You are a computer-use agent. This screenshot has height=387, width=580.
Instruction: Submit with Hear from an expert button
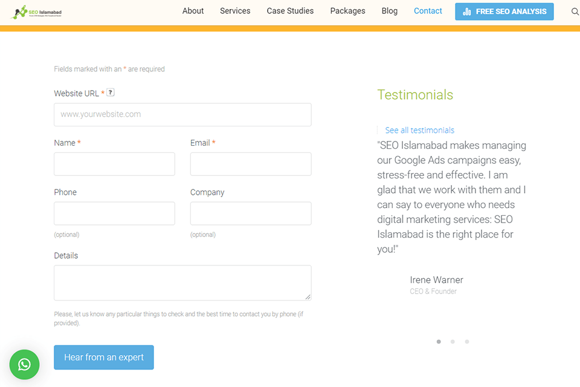pos(104,357)
